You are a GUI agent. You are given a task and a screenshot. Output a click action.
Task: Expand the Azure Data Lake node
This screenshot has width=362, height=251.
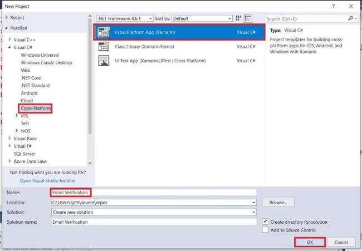pyautogui.click(x=9, y=161)
